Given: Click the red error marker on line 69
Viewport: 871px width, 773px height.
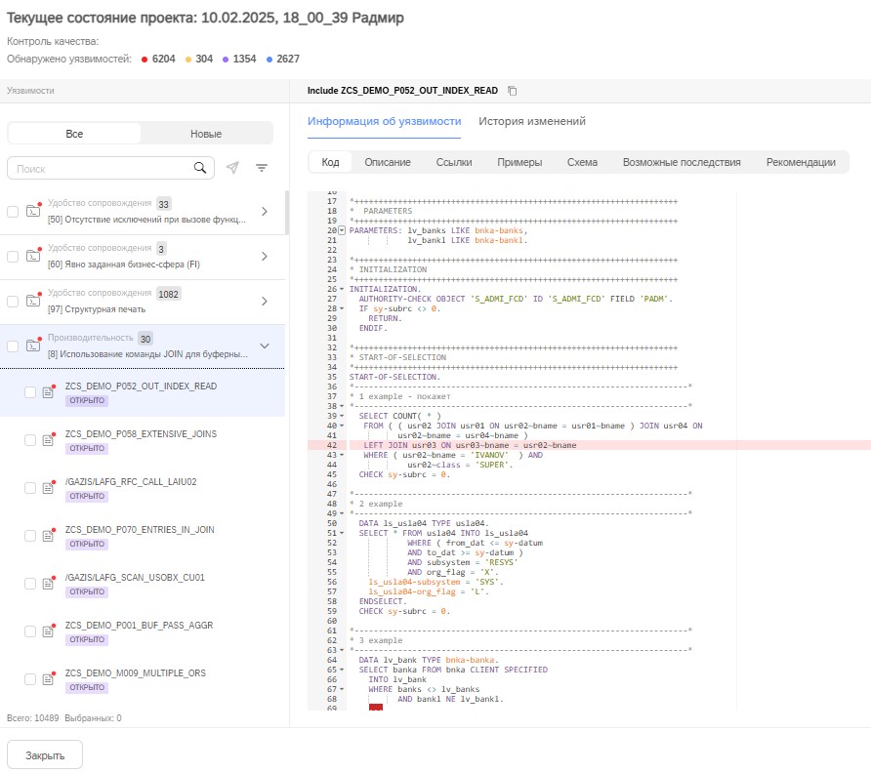Looking at the screenshot, I should pyautogui.click(x=376, y=709).
